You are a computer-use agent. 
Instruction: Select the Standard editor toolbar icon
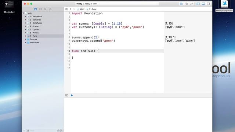pyautogui.click(x=181, y=4)
